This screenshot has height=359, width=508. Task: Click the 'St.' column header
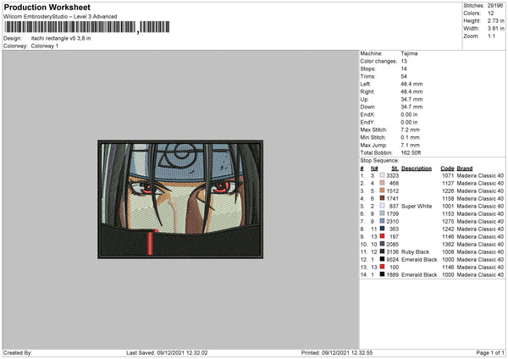pos(395,168)
